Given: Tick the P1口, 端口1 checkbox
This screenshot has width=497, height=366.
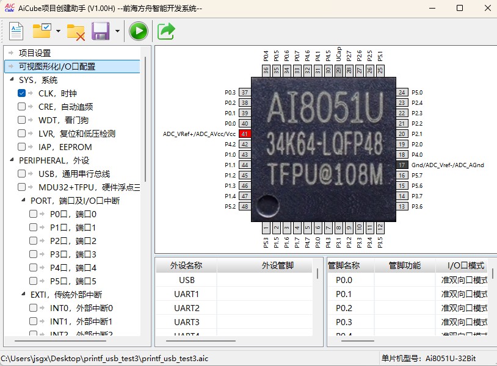Looking at the screenshot, I should click(34, 227).
